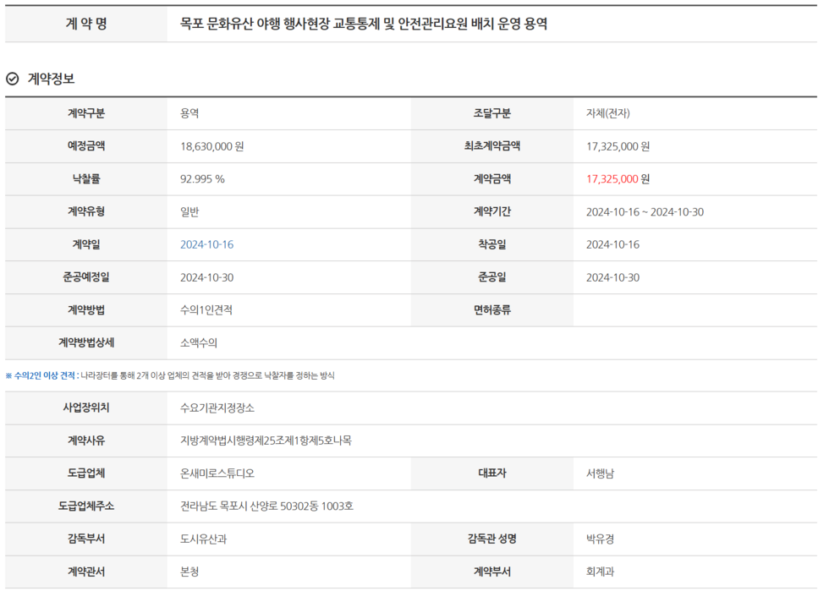Select the 계약방법상세 value 소액수의

point(199,342)
